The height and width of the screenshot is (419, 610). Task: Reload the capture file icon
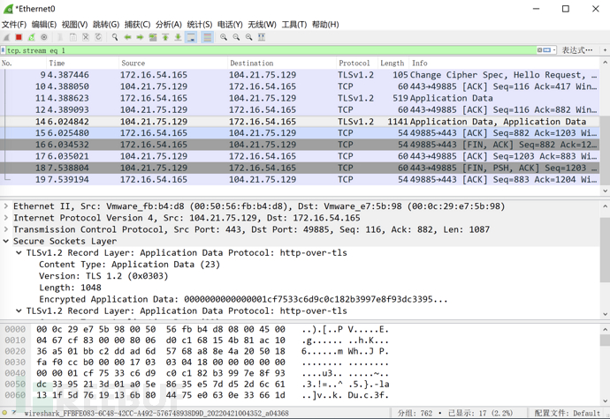[98, 37]
